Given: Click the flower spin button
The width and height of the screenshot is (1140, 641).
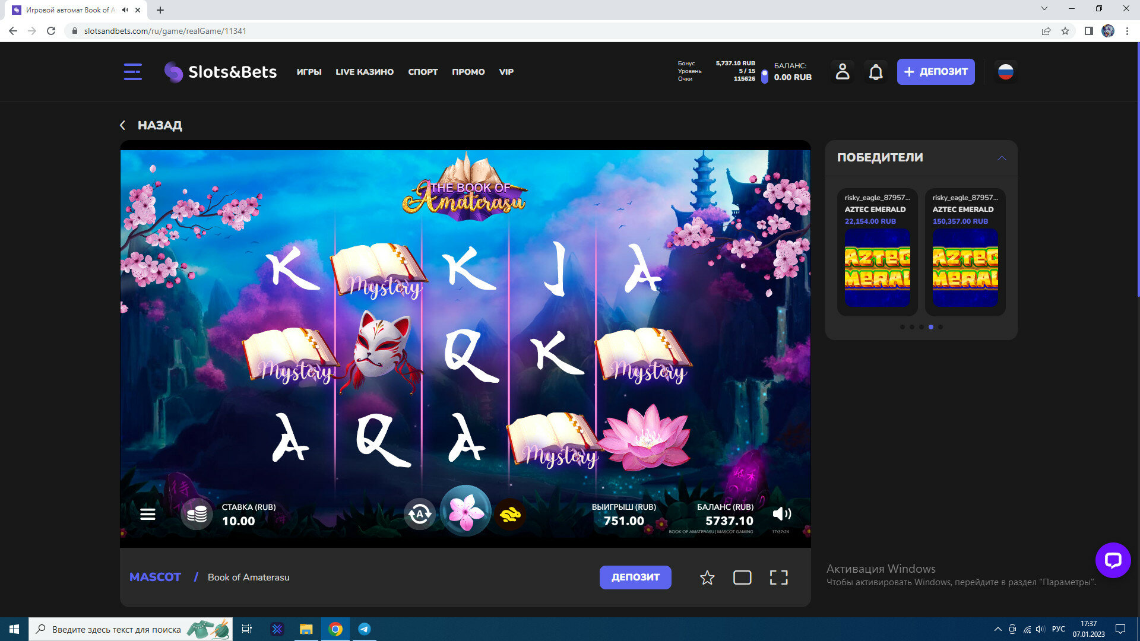Looking at the screenshot, I should point(465,512).
